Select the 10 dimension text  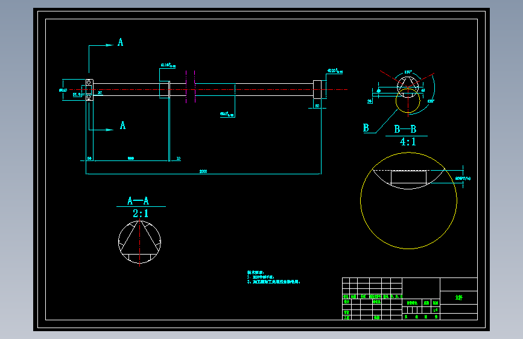pyautogui.click(x=179, y=158)
